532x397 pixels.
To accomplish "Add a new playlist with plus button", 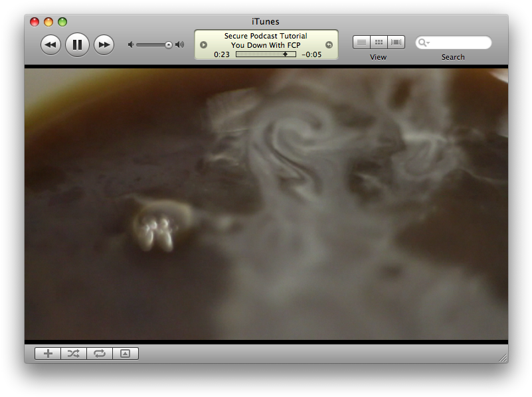I will pyautogui.click(x=48, y=353).
